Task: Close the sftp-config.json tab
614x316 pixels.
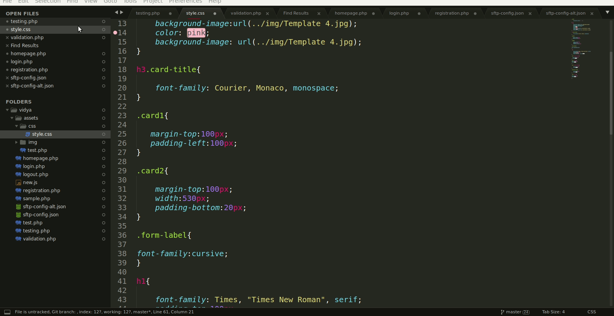Action: pyautogui.click(x=530, y=13)
